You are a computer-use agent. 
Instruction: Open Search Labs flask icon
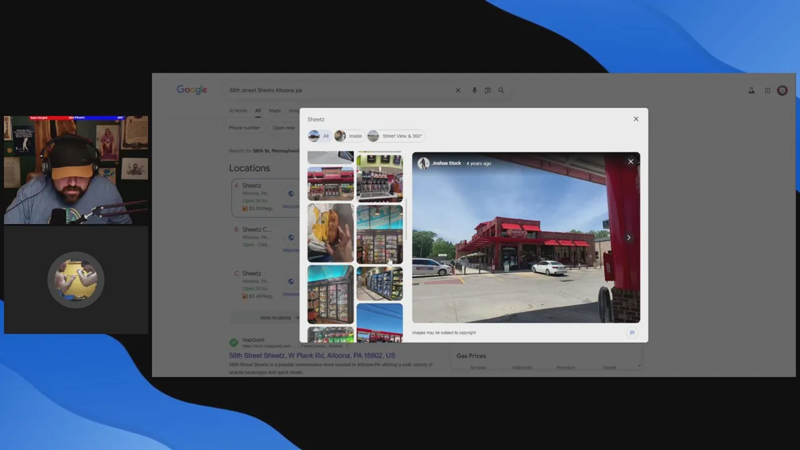(x=751, y=91)
